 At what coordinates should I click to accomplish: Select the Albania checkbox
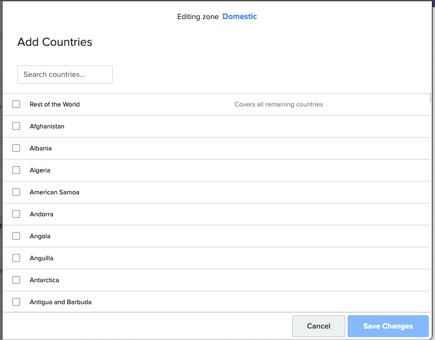(x=16, y=148)
